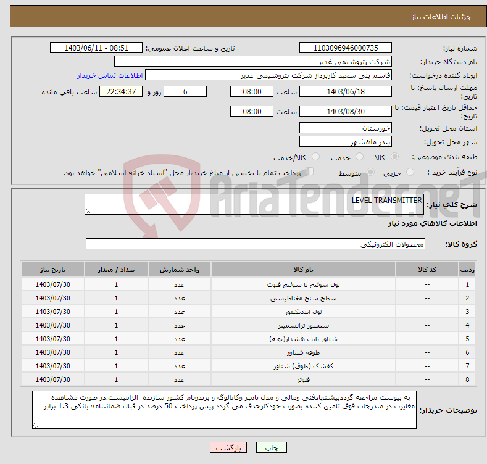Click the buyer name شرکت پتروشیمی غدیر field

pos(253,62)
